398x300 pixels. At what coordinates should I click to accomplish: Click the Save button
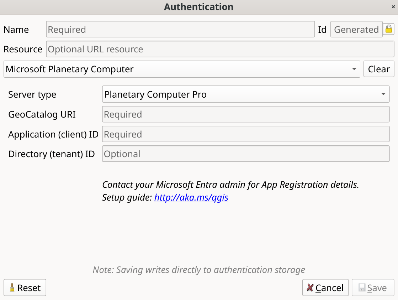[373, 288]
